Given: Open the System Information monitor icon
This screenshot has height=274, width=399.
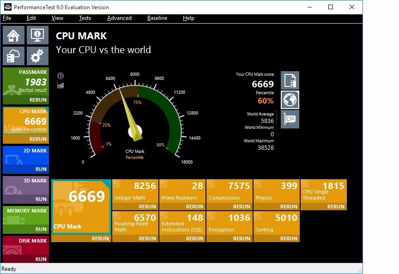Looking at the screenshot, I should coord(37,35).
